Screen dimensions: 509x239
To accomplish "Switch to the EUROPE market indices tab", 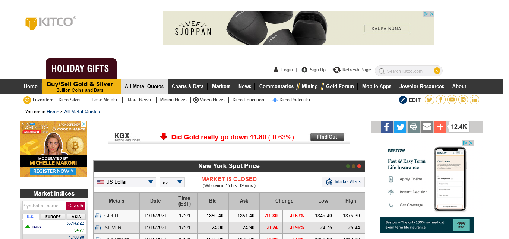I will (x=53, y=217).
